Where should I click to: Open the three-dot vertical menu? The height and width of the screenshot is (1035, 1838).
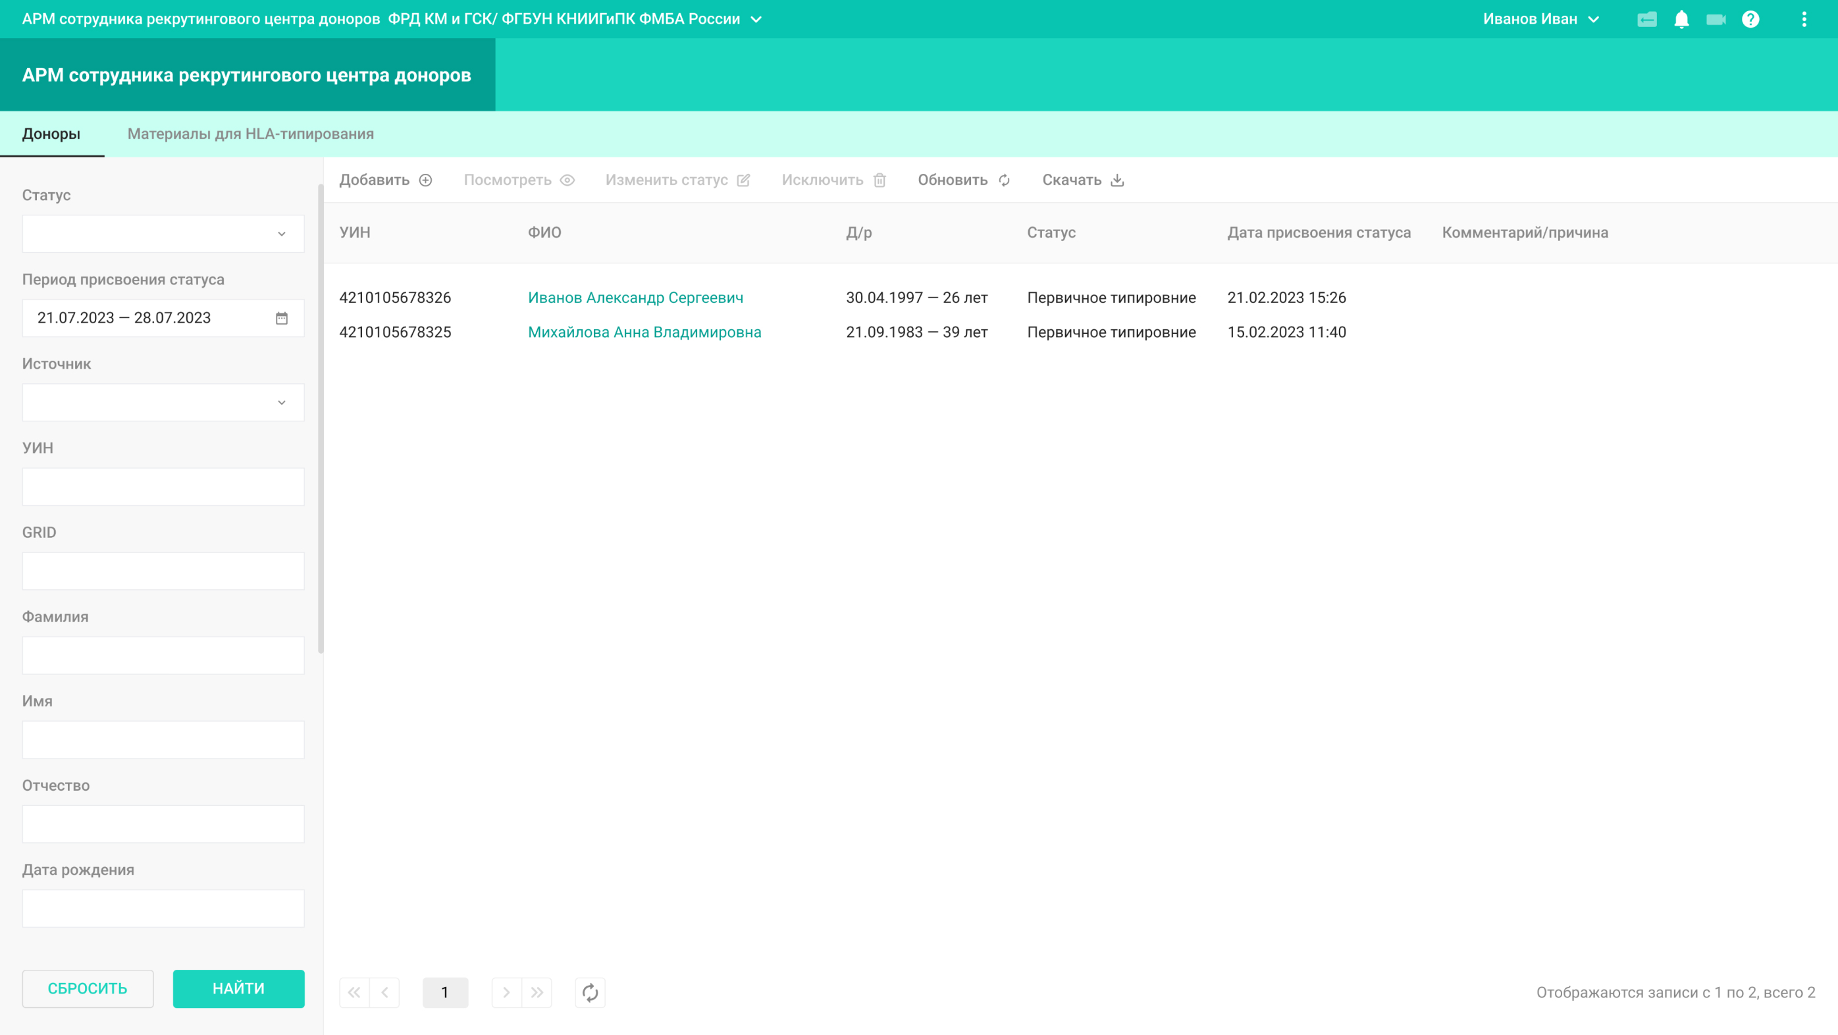[x=1804, y=19]
